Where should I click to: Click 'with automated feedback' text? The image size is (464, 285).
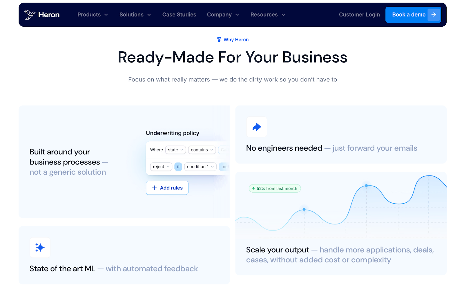point(152,268)
